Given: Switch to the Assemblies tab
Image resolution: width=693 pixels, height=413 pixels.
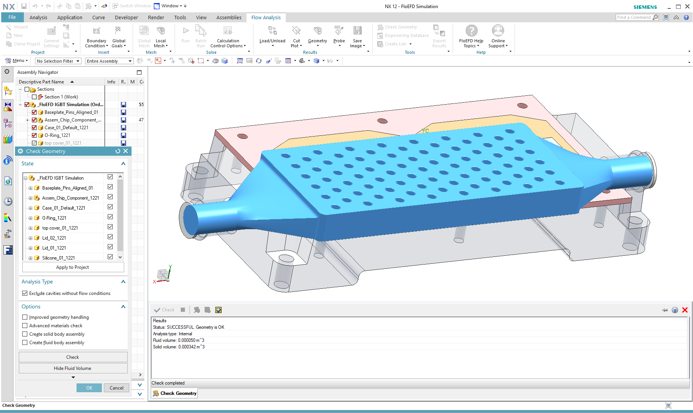Looking at the screenshot, I should 229,17.
